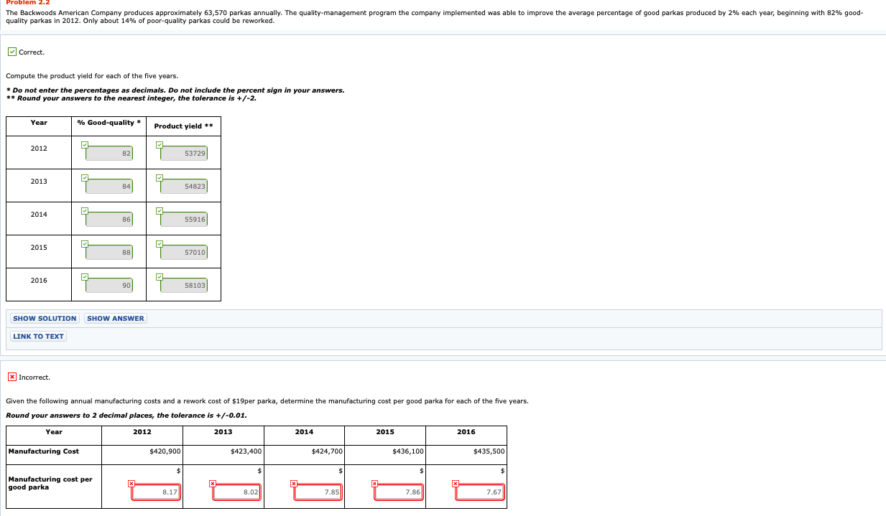Click the Show Solution button

(x=45, y=319)
